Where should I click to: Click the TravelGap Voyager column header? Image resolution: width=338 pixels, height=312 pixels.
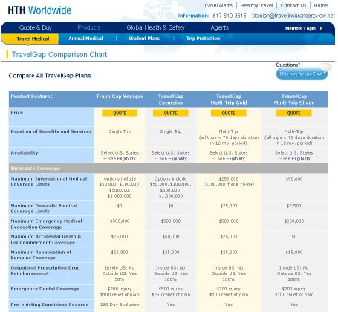point(120,97)
